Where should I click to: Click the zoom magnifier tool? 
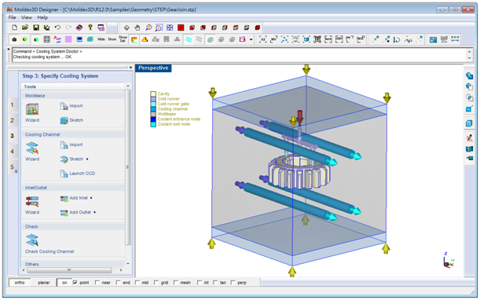coord(148,27)
